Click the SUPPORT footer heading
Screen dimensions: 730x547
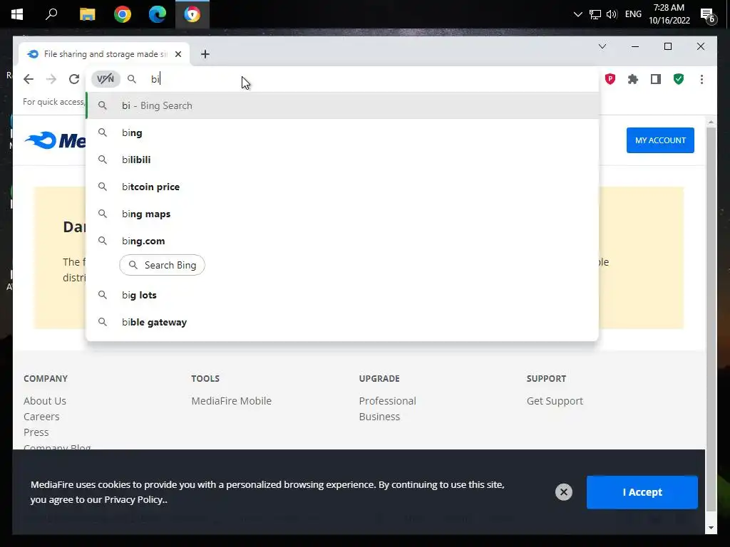(547, 379)
